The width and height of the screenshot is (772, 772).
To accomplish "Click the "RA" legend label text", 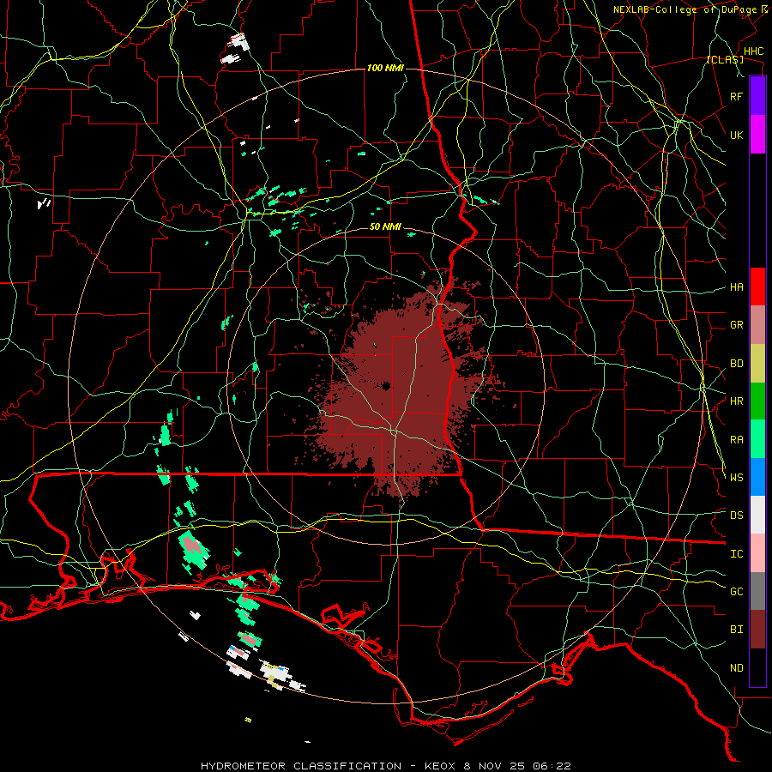I will pyautogui.click(x=736, y=440).
